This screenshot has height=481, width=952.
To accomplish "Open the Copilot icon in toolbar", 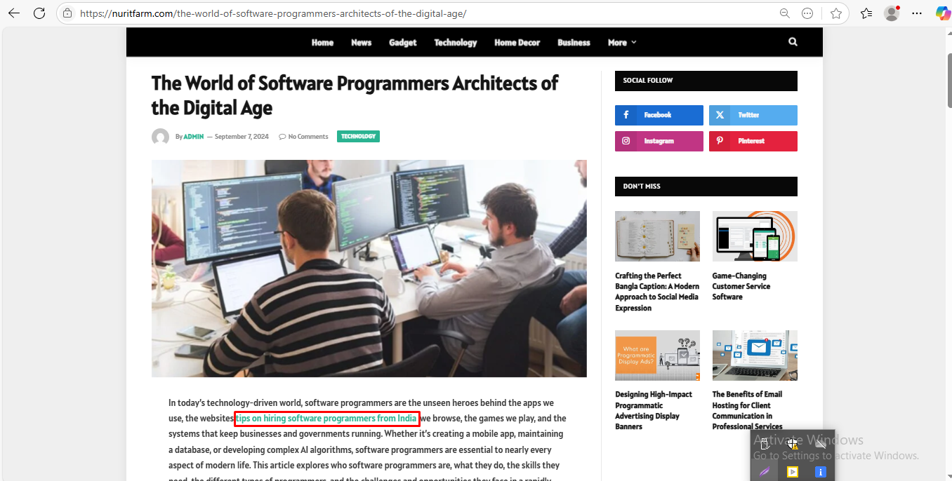I will [x=942, y=13].
